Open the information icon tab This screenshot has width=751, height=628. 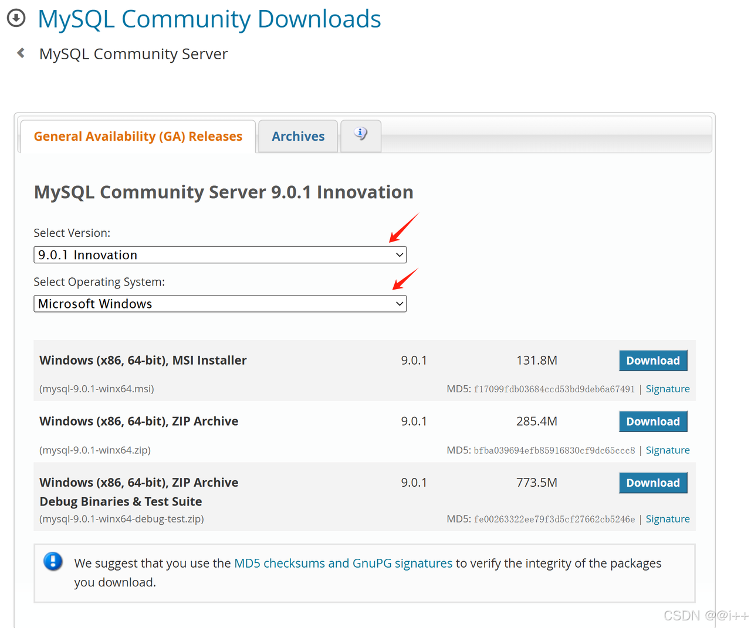361,135
